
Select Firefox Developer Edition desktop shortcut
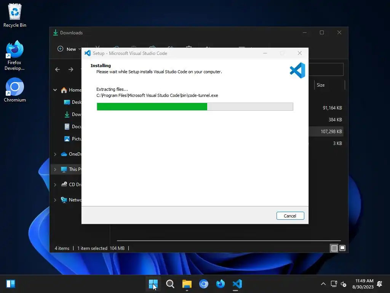tap(15, 55)
